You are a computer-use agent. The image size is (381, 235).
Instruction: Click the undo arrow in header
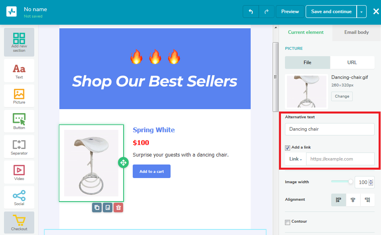[251, 12]
